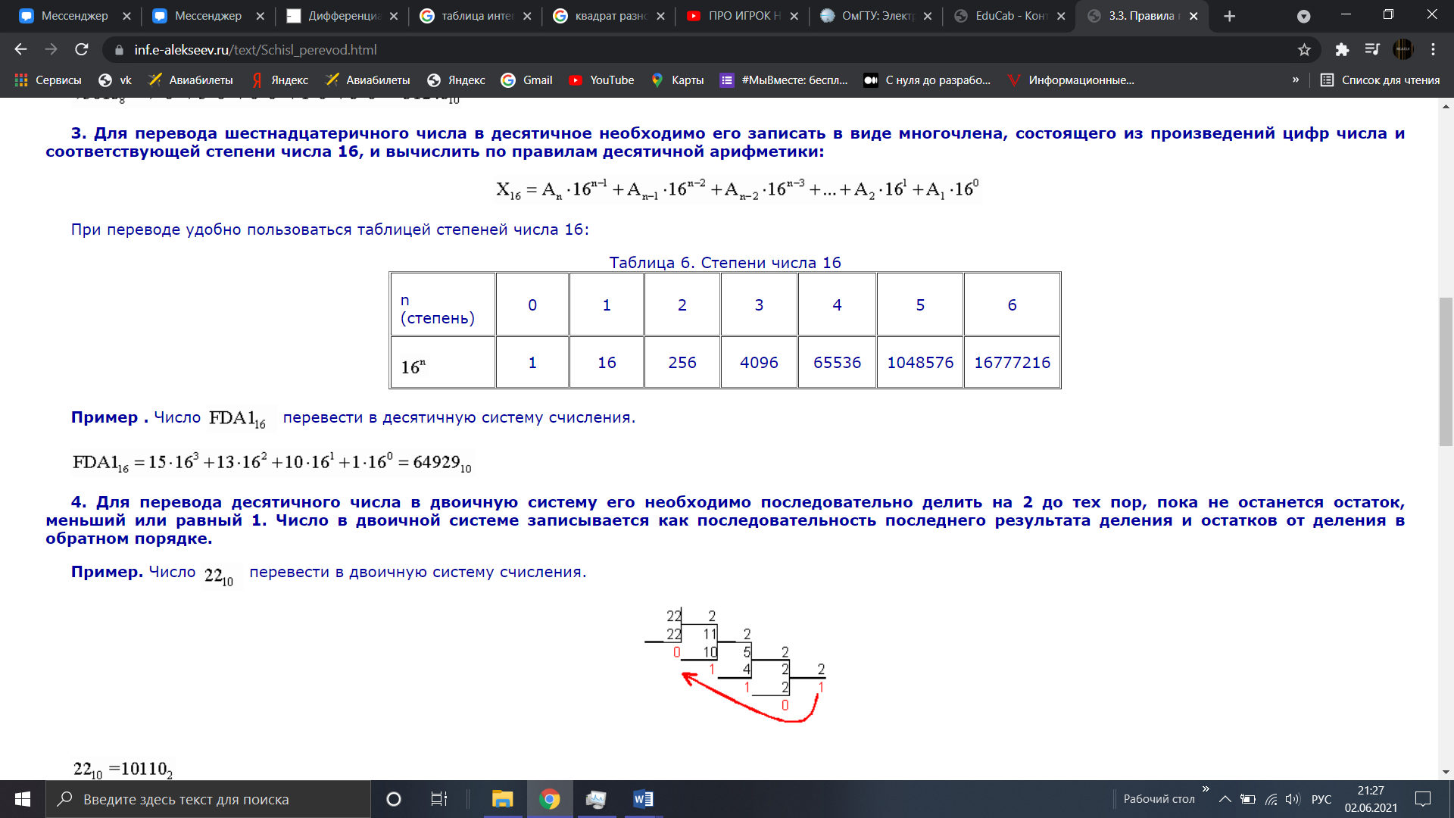Click the table caption Таблица 6. Степени числа 16
This screenshot has width=1454, height=818.
725,262
